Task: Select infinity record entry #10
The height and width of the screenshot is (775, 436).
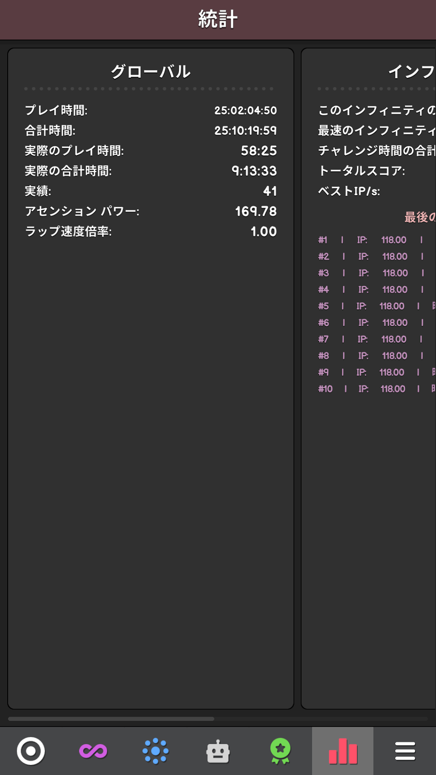Action: [377, 388]
